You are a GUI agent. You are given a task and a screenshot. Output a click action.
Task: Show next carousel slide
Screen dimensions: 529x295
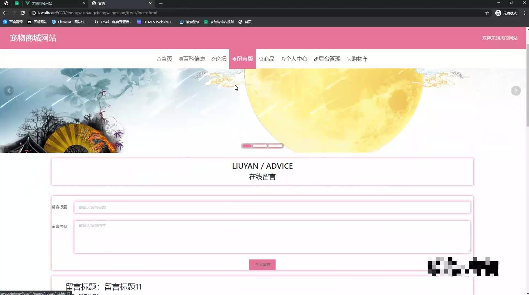point(516,91)
